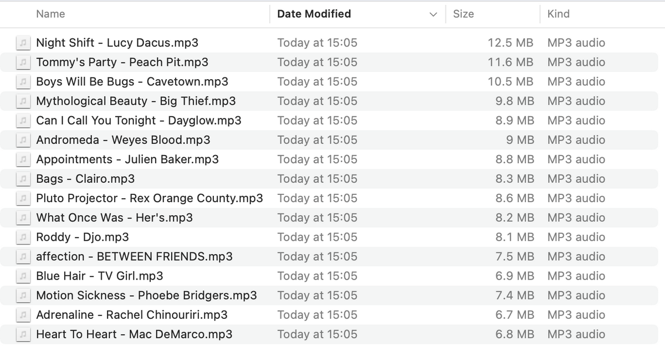665x346 pixels.
Task: Click the 7.4 MB size value
Action: 515,295
